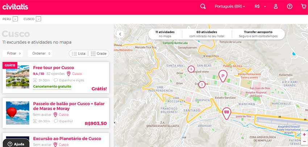Click the map pin near posta de Ttio
Viewport: 308px width, 147px height.
point(226,113)
